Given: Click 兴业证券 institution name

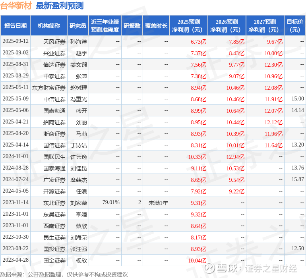Looking at the screenshot, I should pyautogui.click(x=54, y=53).
